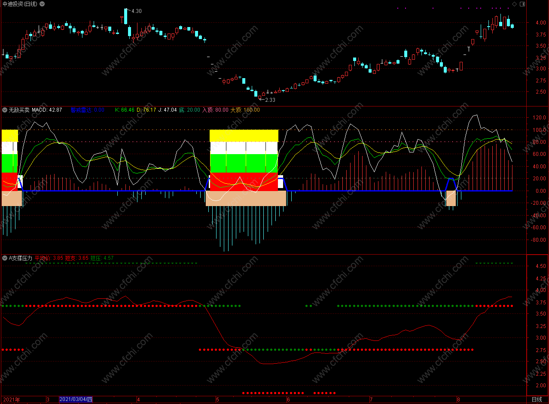Click the 短支: 3.65 readout

coord(77,258)
